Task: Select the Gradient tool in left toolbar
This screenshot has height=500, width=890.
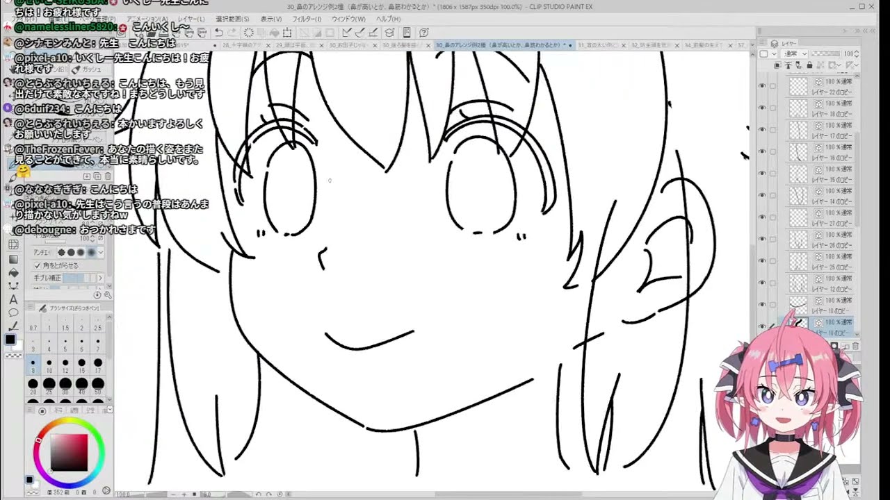Action: pos(13,258)
